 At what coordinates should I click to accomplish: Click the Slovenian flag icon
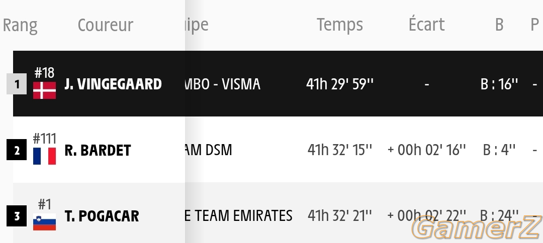(x=44, y=222)
